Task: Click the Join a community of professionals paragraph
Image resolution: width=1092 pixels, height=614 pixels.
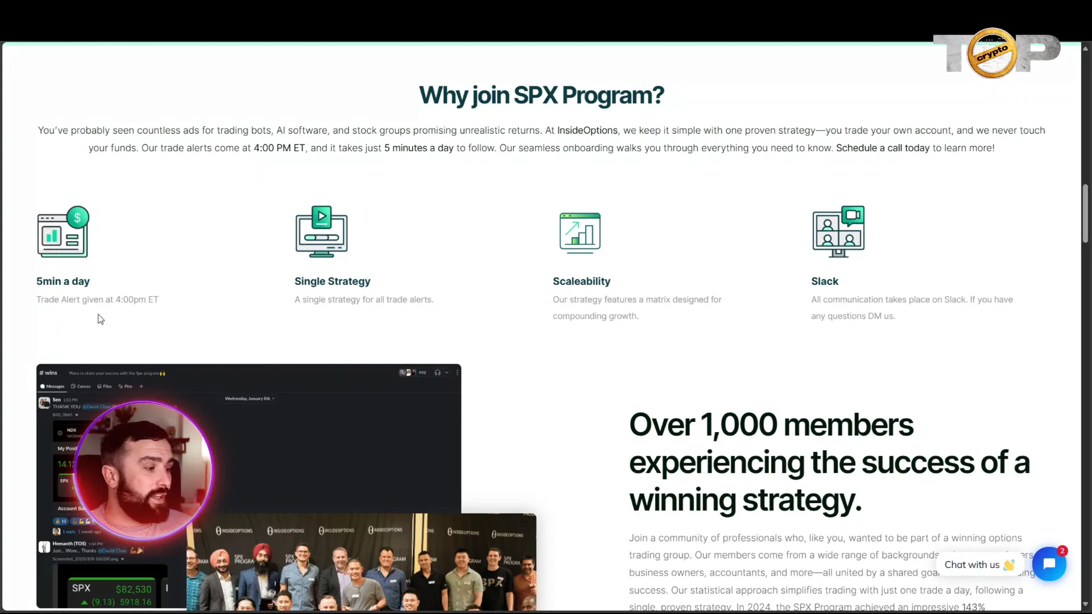Action: click(830, 571)
